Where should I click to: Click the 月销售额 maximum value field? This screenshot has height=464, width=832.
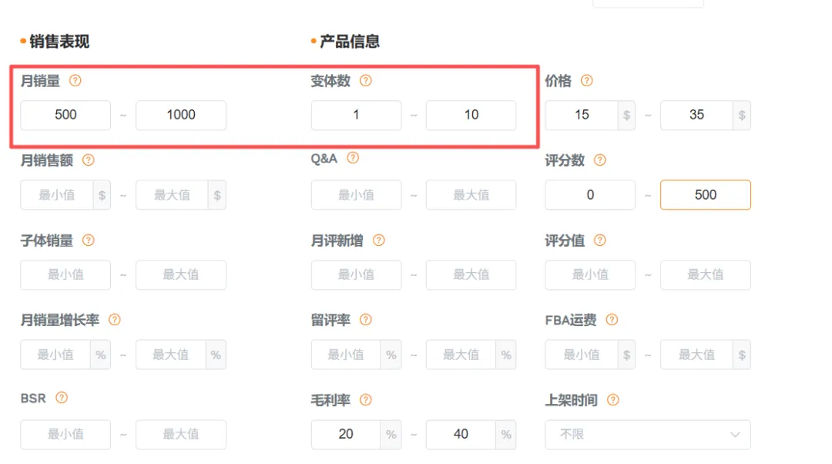pyautogui.click(x=172, y=195)
